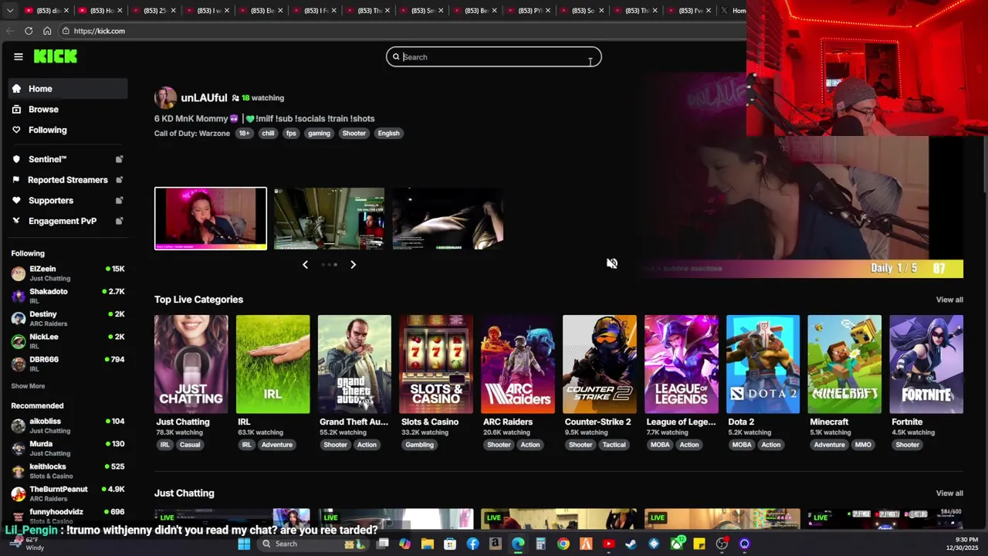This screenshot has height=556, width=988.
Task: Open TheBurntPeanut in Recommended list
Action: click(x=68, y=493)
